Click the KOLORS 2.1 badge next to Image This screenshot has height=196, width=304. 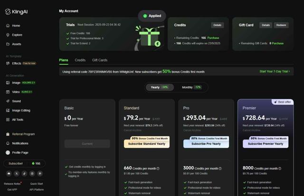click(x=28, y=83)
